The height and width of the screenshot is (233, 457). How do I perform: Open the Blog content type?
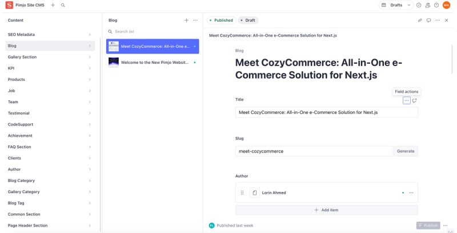[50, 46]
